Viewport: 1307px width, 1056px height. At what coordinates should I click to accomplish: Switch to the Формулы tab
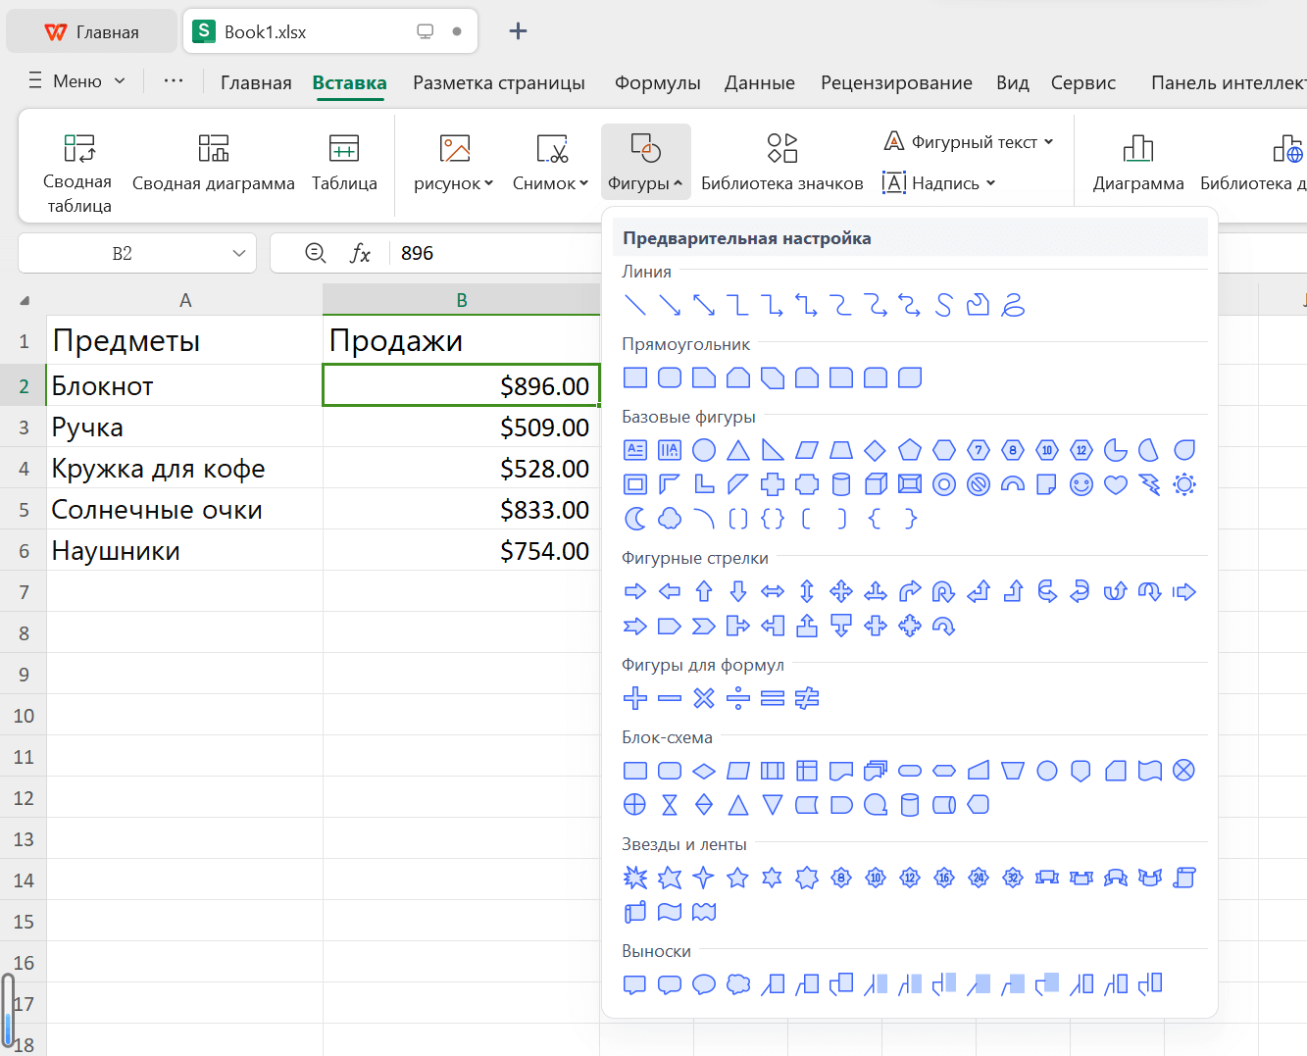657,82
